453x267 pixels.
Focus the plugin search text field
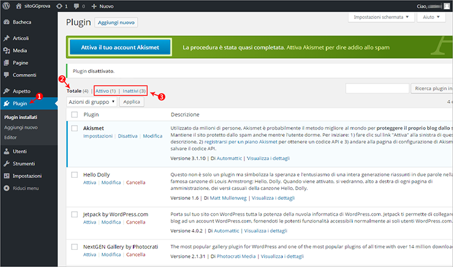[x=377, y=89]
